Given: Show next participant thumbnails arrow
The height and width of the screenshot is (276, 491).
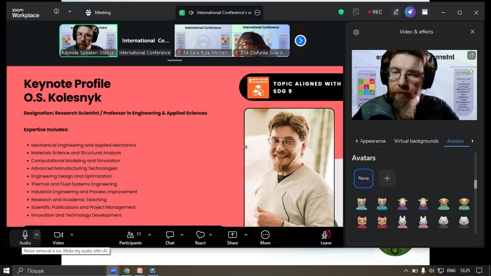Looking at the screenshot, I should [300, 41].
